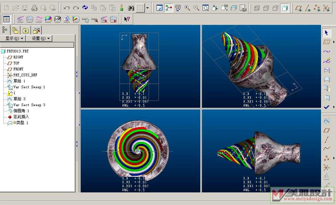Collapse the navigator with sash arrows
336x205 pixels.
(77, 74)
